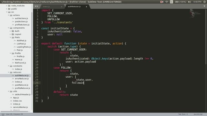Jump to next tab with right arrow

pyautogui.click(x=38, y=6)
